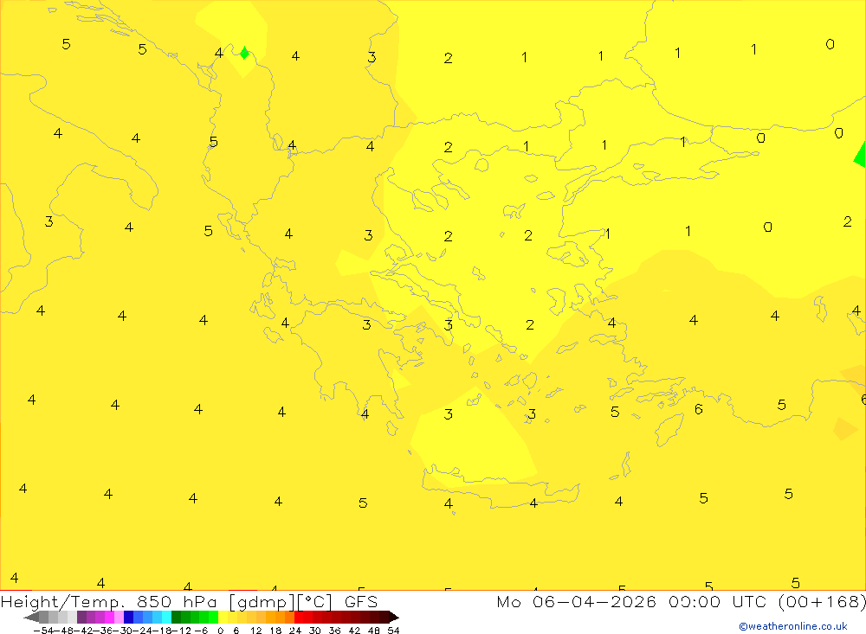Click the gray left arrow of the color scale
This screenshot has width=866, height=634.
[31, 618]
